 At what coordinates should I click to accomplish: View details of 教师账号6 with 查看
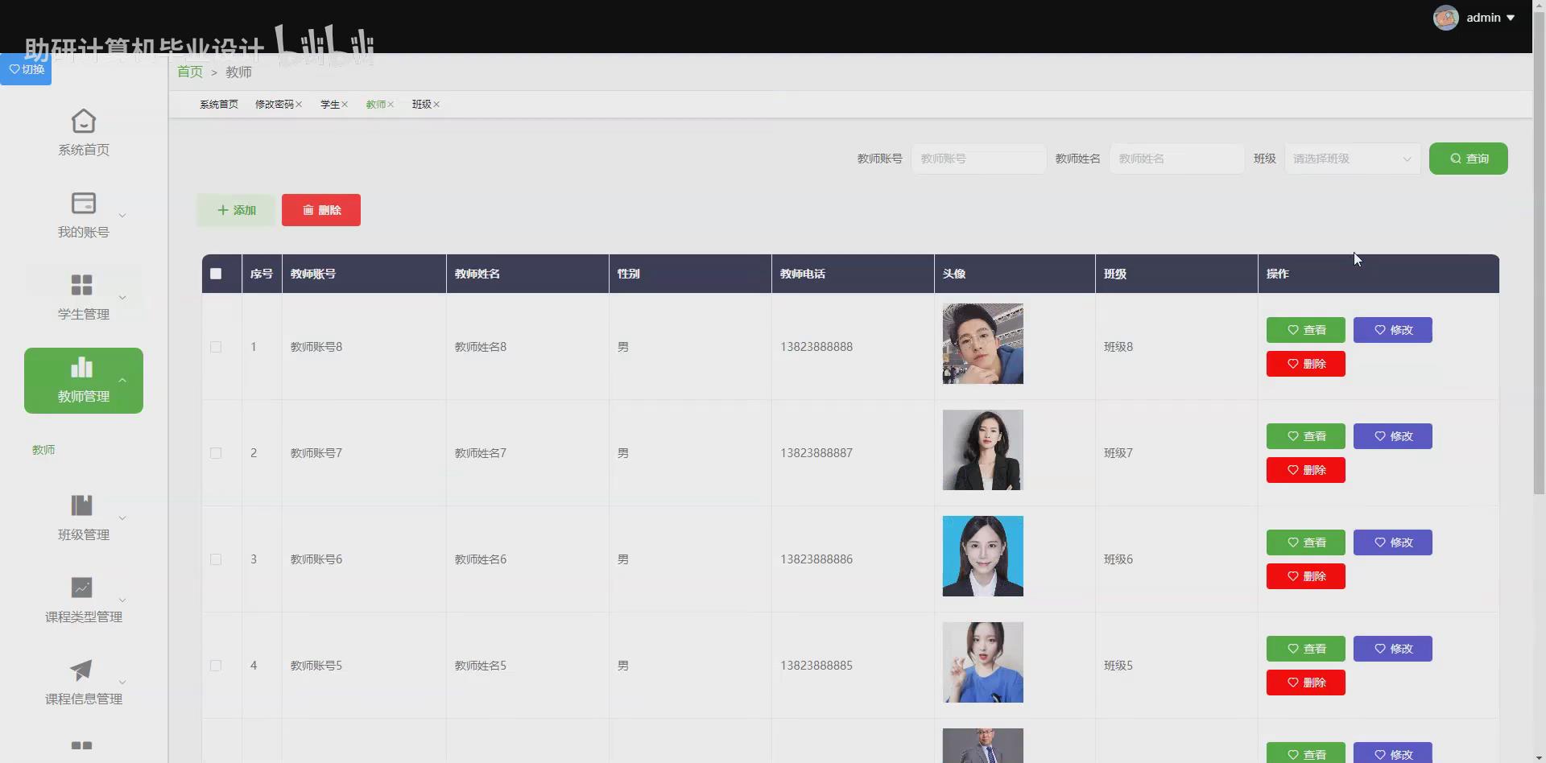1306,542
